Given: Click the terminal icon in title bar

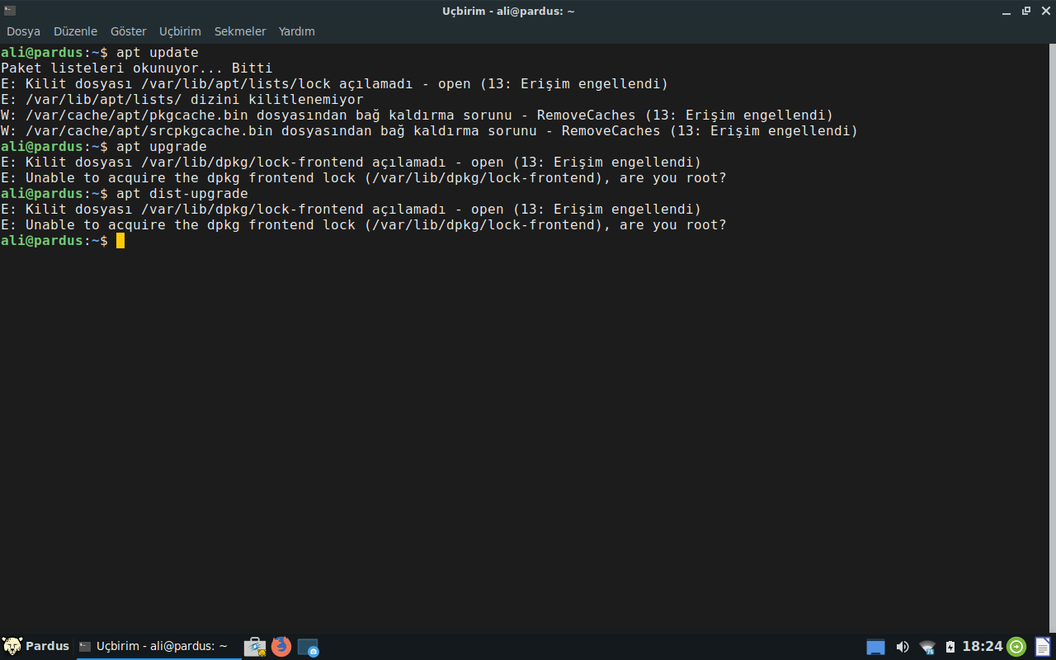Looking at the screenshot, I should 9,10.
